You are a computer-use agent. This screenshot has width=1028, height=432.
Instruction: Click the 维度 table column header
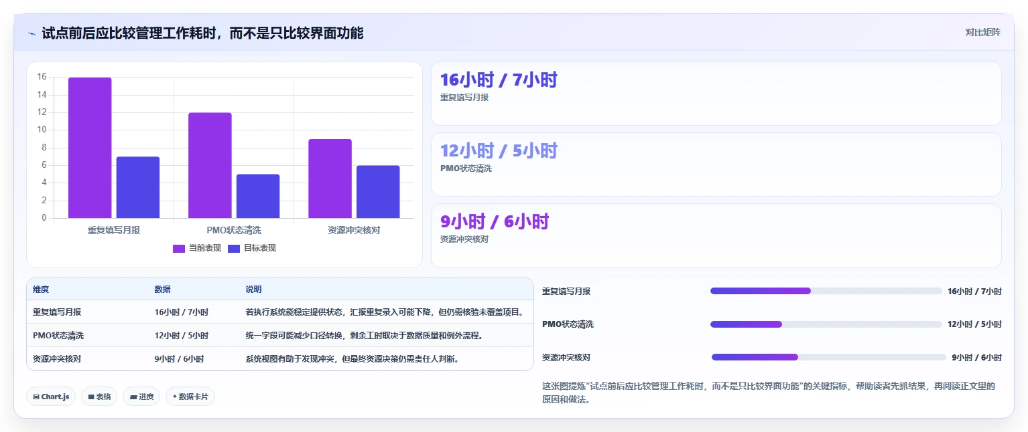[x=41, y=290]
